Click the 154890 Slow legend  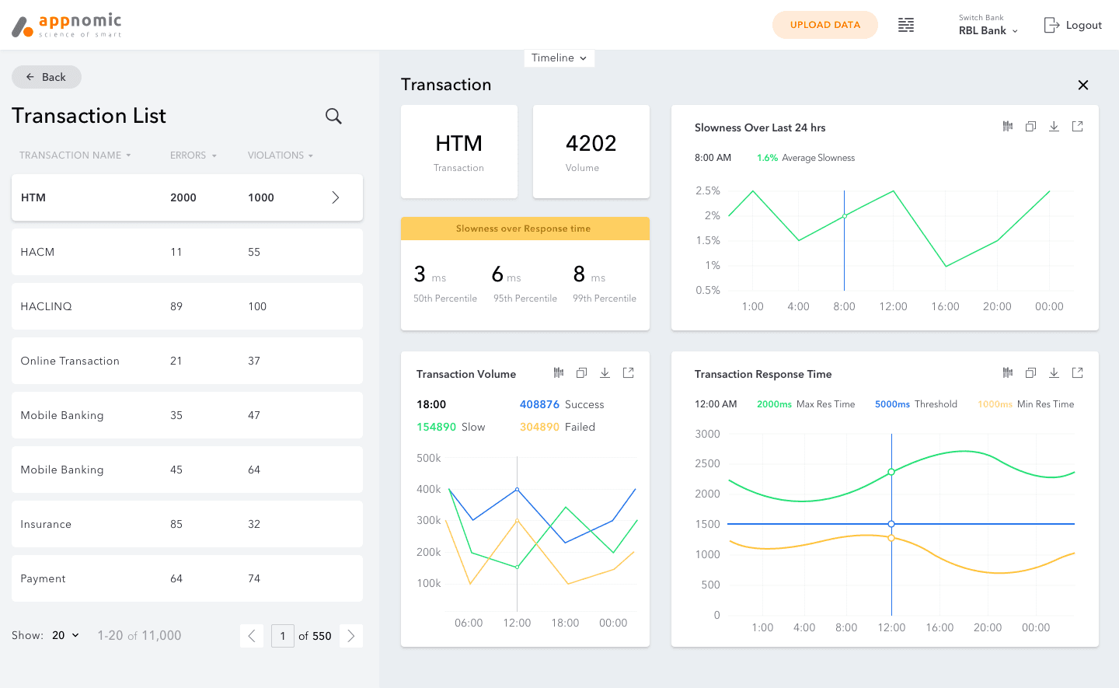tap(451, 427)
